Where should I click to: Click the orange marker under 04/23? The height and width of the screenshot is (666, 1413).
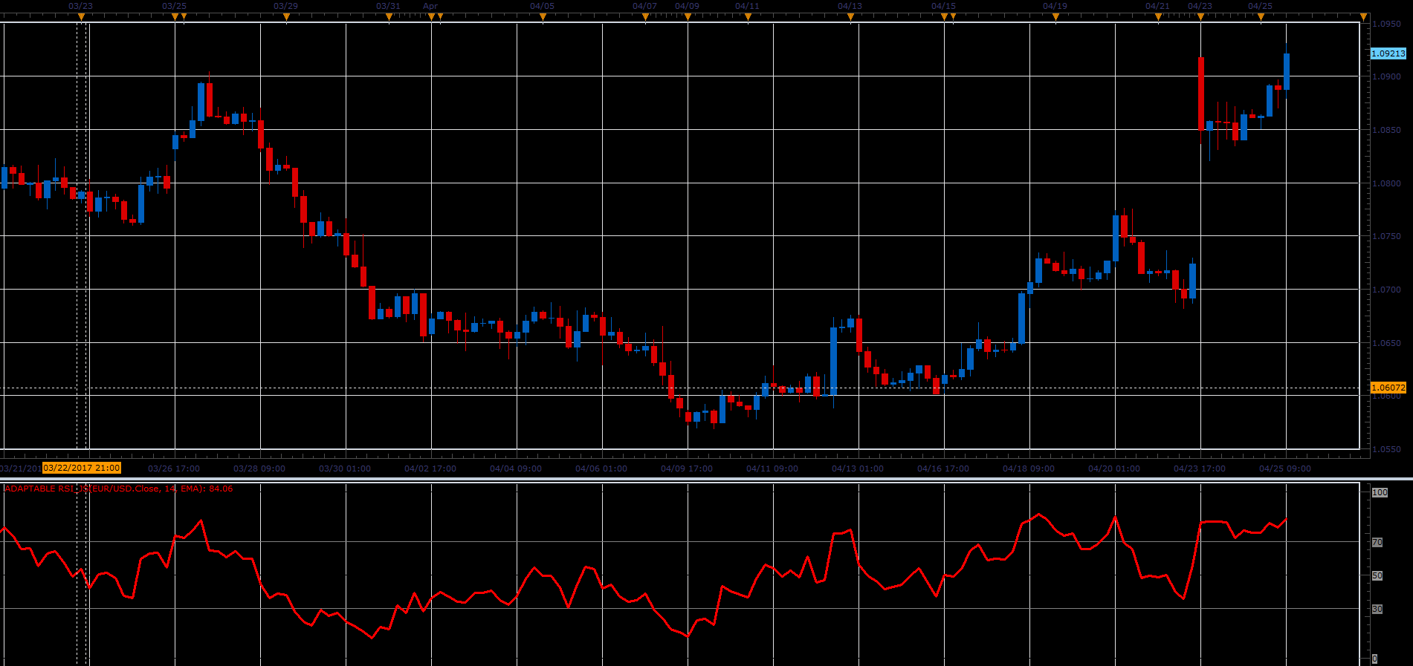pyautogui.click(x=1200, y=17)
